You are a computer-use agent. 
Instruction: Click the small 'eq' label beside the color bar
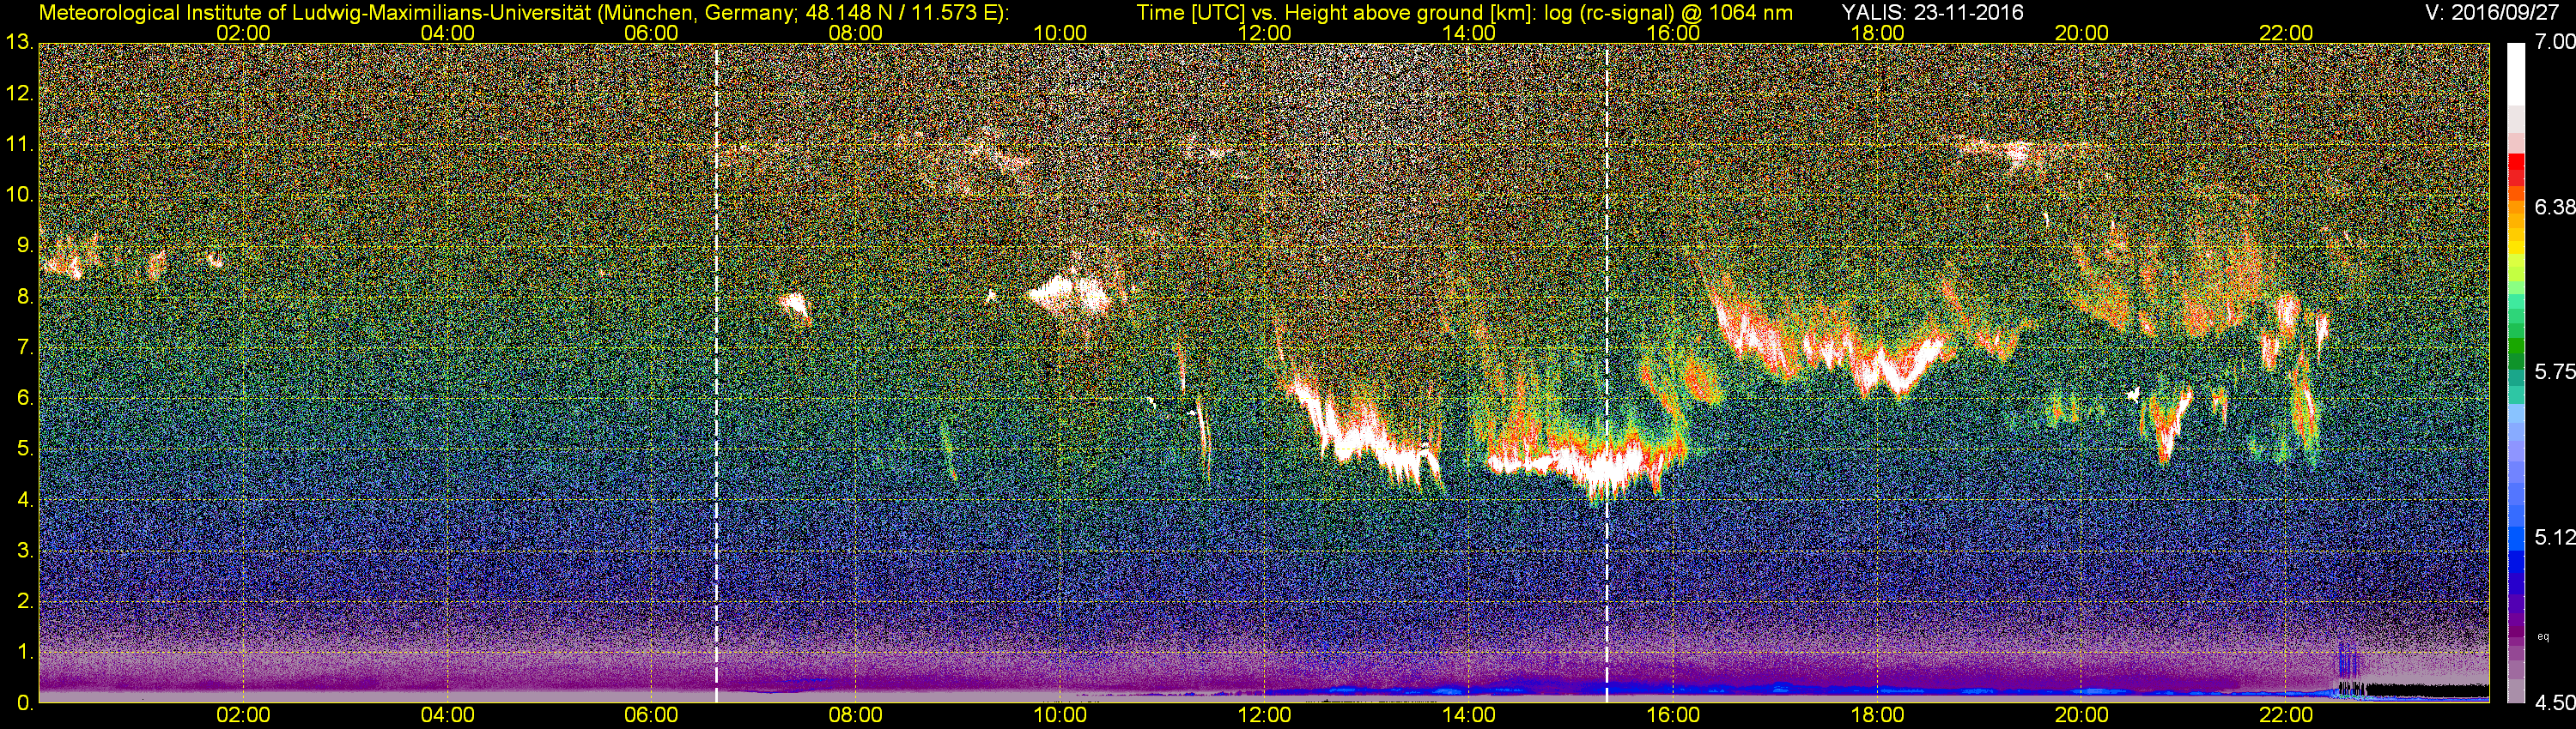point(2543,636)
